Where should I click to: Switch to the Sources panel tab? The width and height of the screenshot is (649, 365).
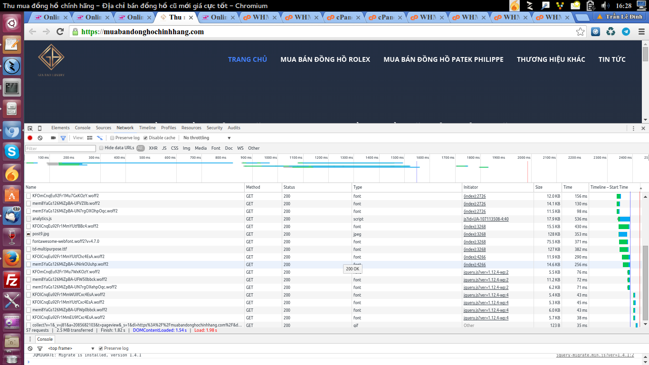click(103, 128)
